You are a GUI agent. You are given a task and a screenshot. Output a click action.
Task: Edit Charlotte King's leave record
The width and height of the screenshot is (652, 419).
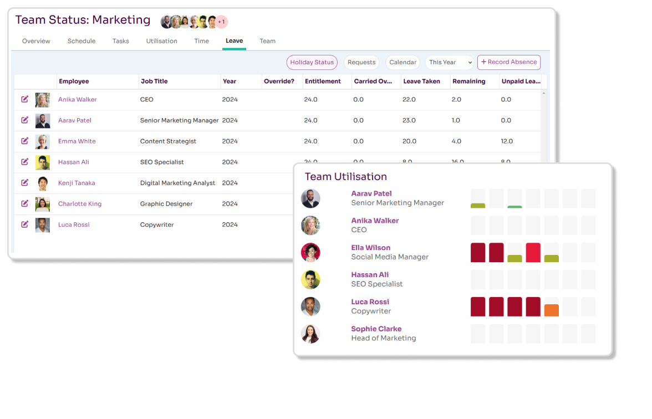(24, 203)
